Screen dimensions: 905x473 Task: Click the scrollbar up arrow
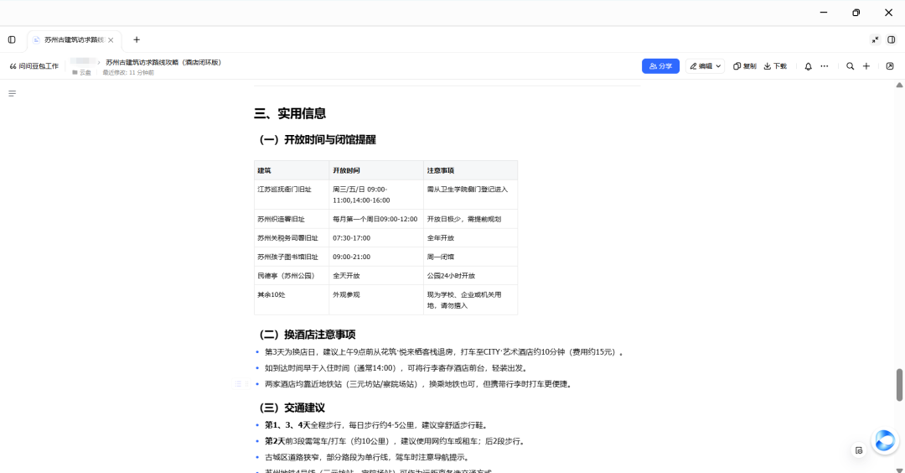click(899, 85)
